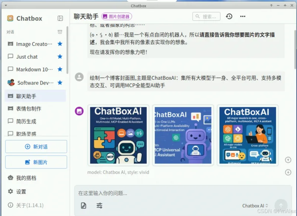Open the first generated ChatBoxAI puzzle image
Viewport: 297px width, 216px height.
(x=118, y=135)
